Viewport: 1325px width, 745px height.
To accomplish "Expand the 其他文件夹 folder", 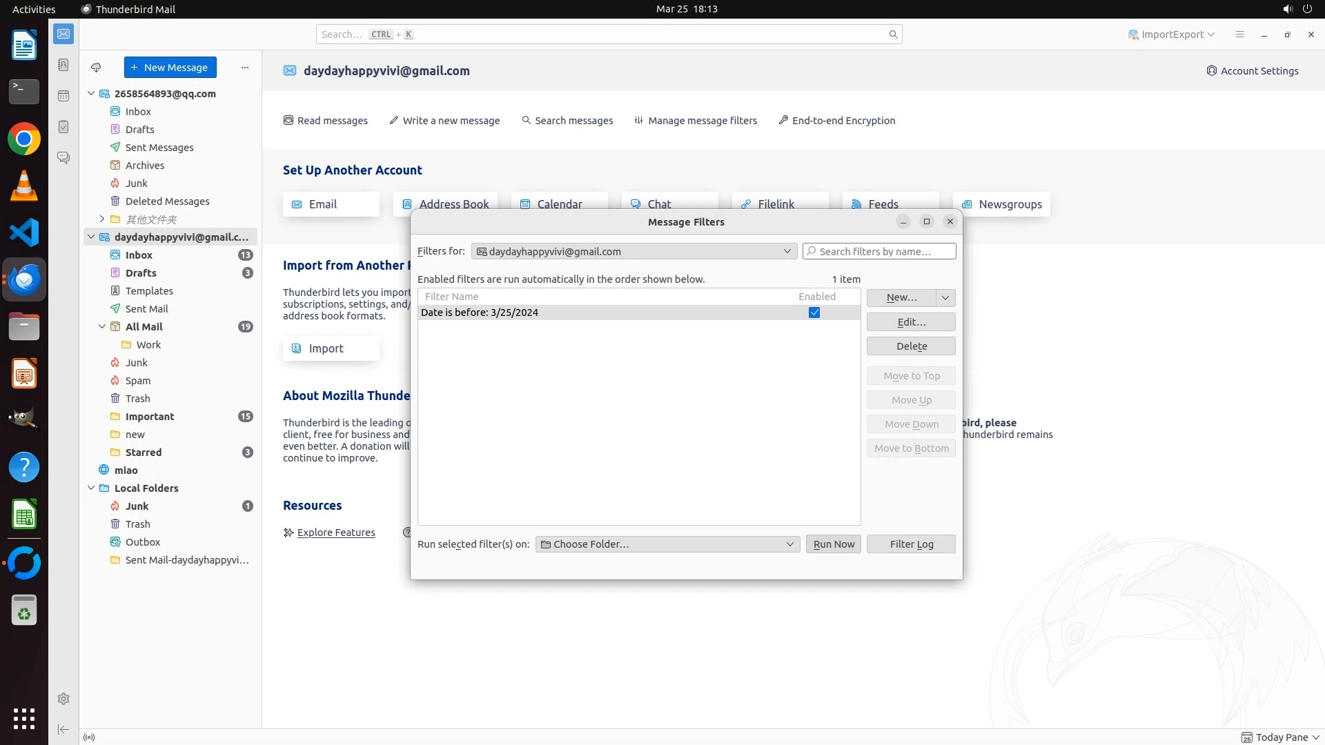I will coord(102,219).
